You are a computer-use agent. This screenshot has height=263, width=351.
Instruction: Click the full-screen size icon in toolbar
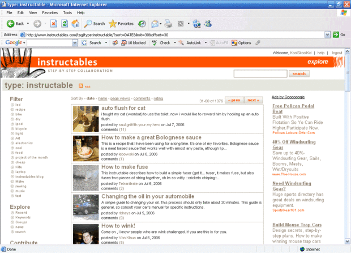tap(181, 24)
